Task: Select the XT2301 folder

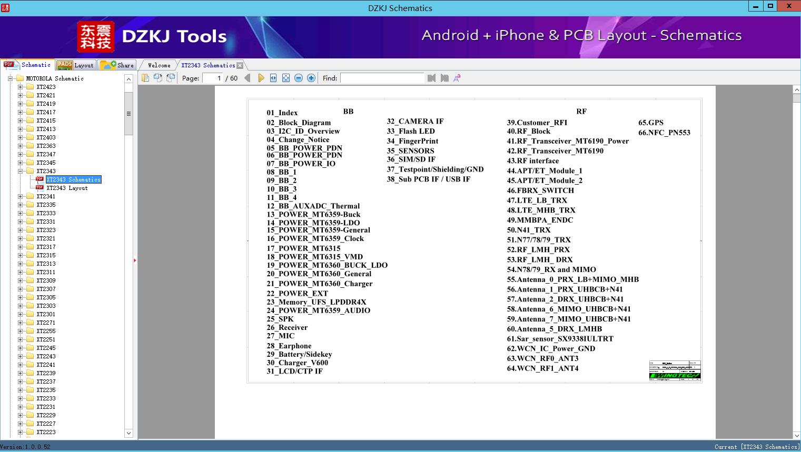Action: click(46, 314)
